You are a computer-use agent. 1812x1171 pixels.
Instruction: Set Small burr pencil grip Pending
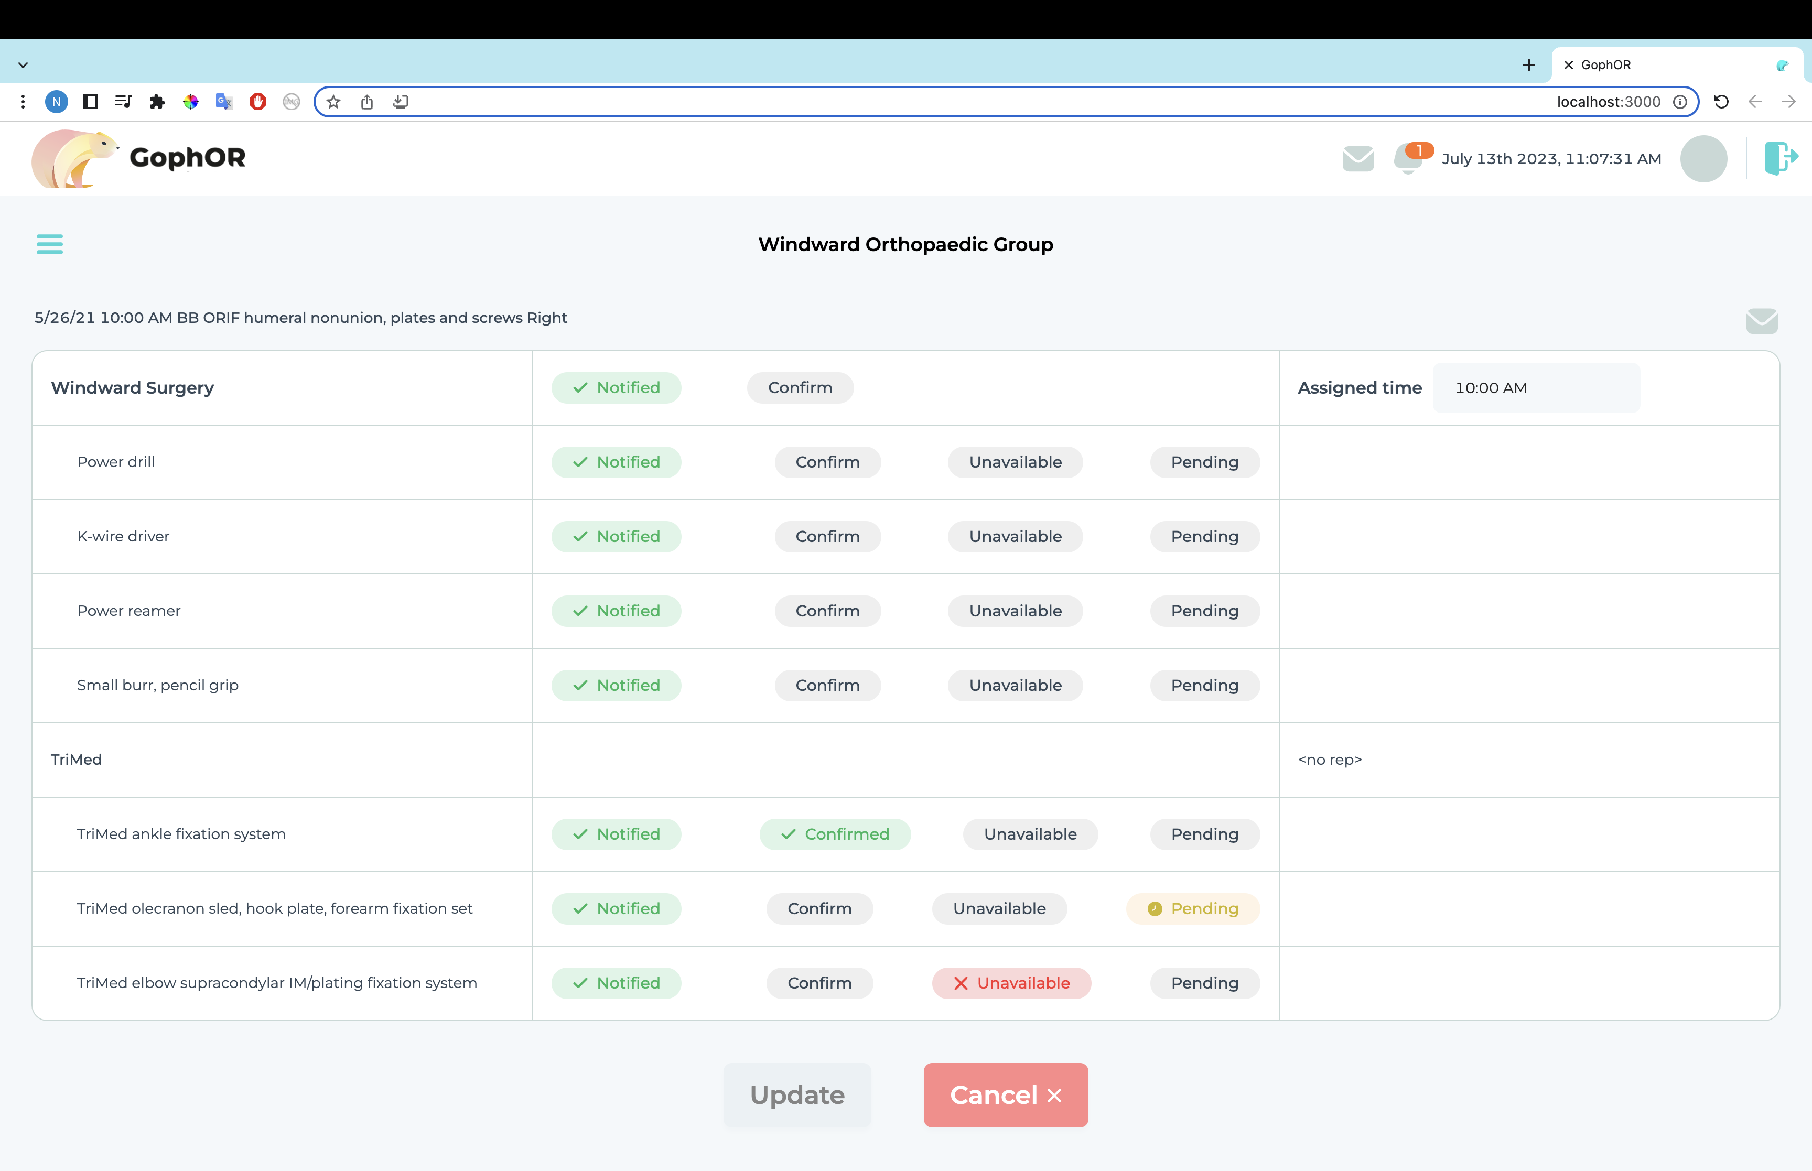click(x=1204, y=686)
